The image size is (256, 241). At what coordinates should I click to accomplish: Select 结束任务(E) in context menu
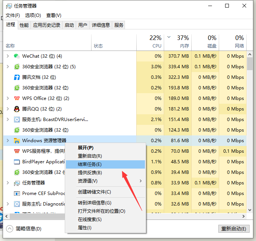[x=90, y=164]
